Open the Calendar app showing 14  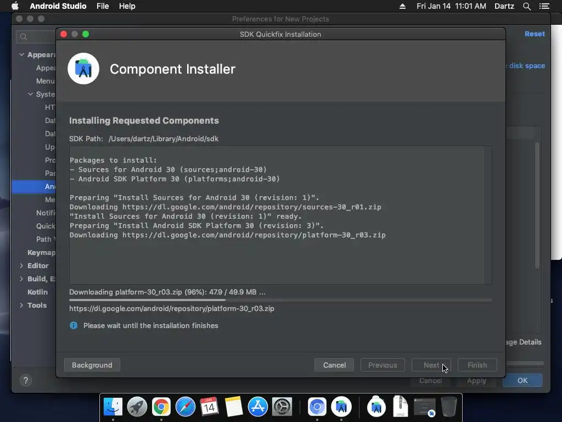coord(209,407)
